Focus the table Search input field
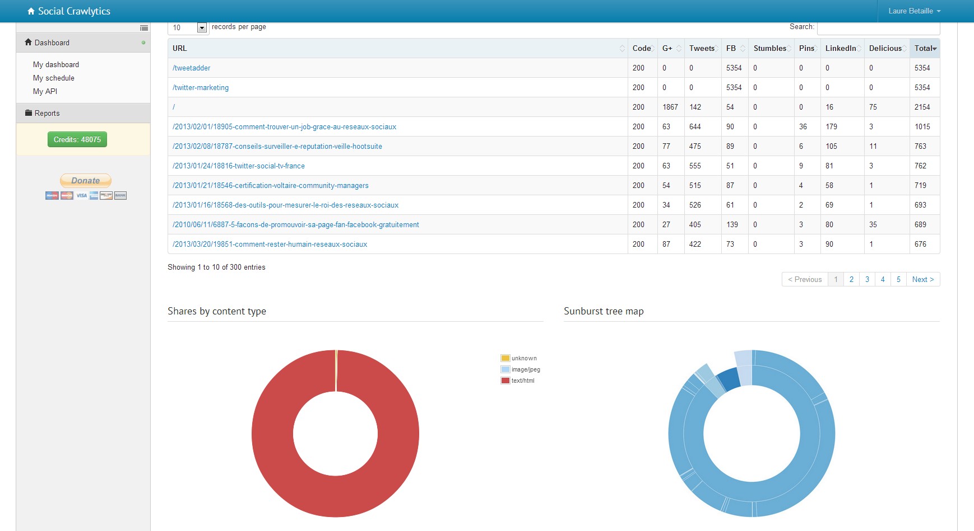This screenshot has width=974, height=531. coord(878,27)
